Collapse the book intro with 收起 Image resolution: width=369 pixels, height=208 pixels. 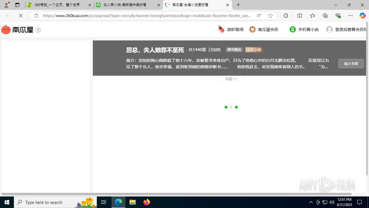pos(231,79)
